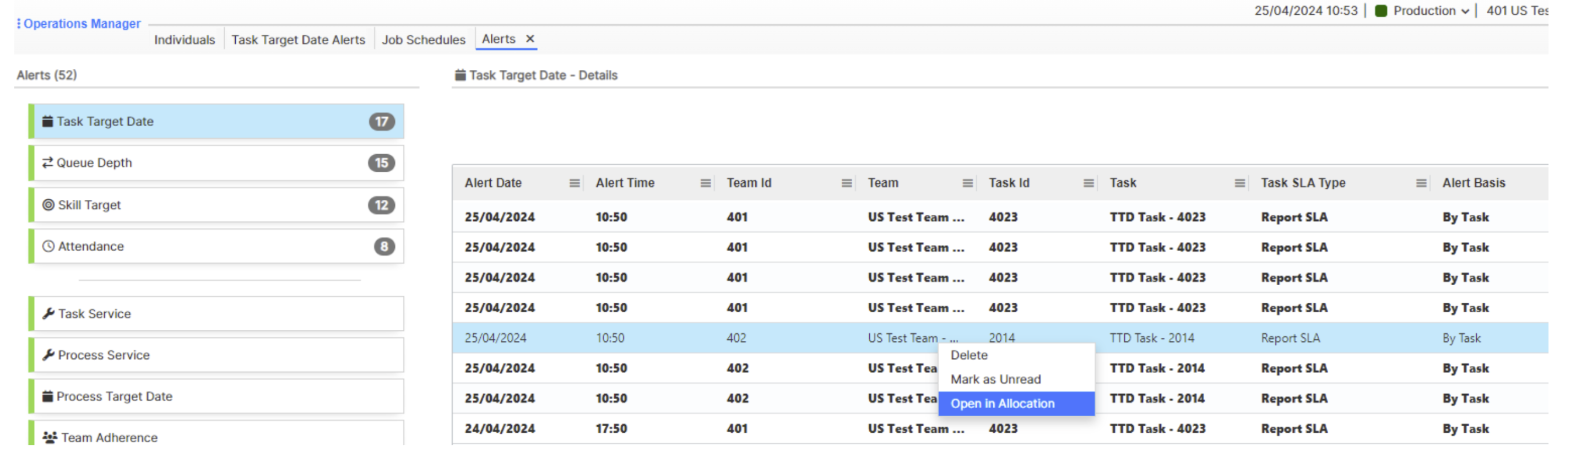Image resolution: width=1576 pixels, height=457 pixels.
Task: Click Team Adherence people icon
Action: click(x=50, y=438)
